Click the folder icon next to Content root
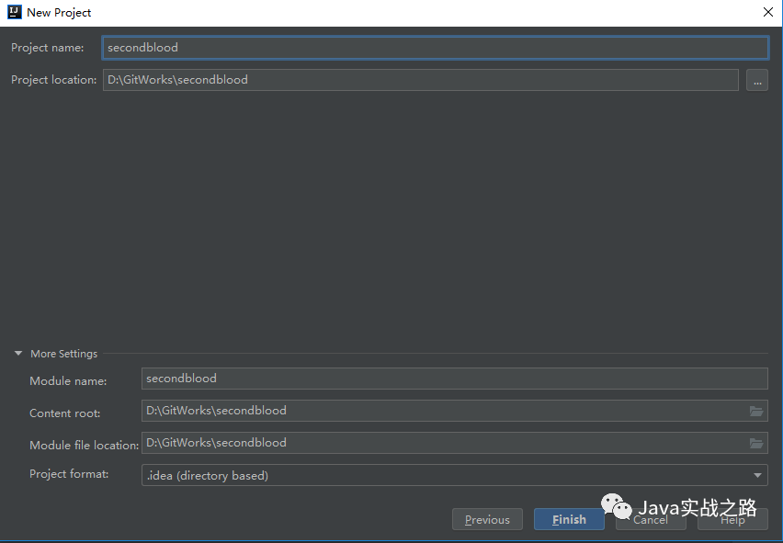This screenshot has width=783, height=543. tap(756, 411)
